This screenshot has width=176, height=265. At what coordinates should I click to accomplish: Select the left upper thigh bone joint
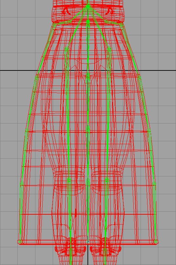click(x=67, y=49)
